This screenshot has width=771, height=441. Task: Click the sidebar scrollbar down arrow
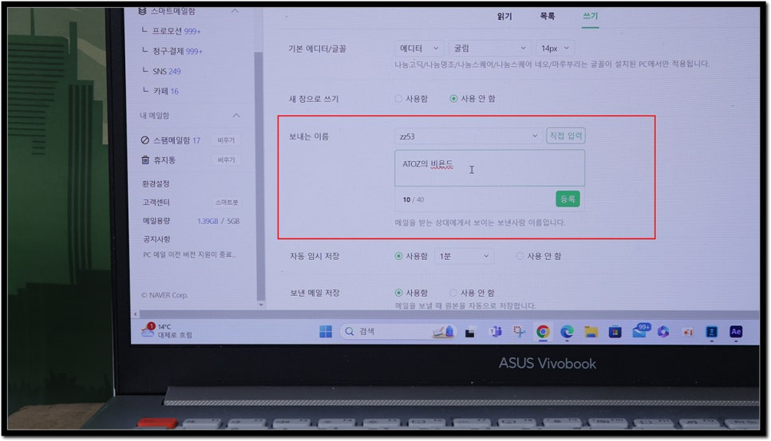[261, 305]
